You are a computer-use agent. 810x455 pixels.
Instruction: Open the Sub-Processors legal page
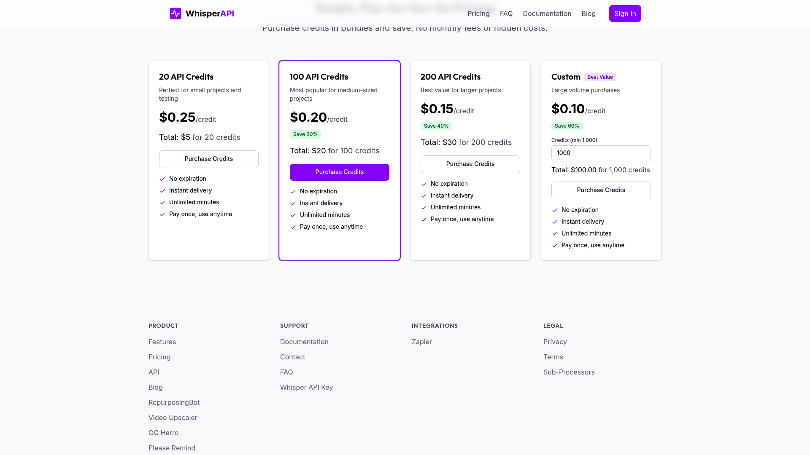pyautogui.click(x=569, y=372)
